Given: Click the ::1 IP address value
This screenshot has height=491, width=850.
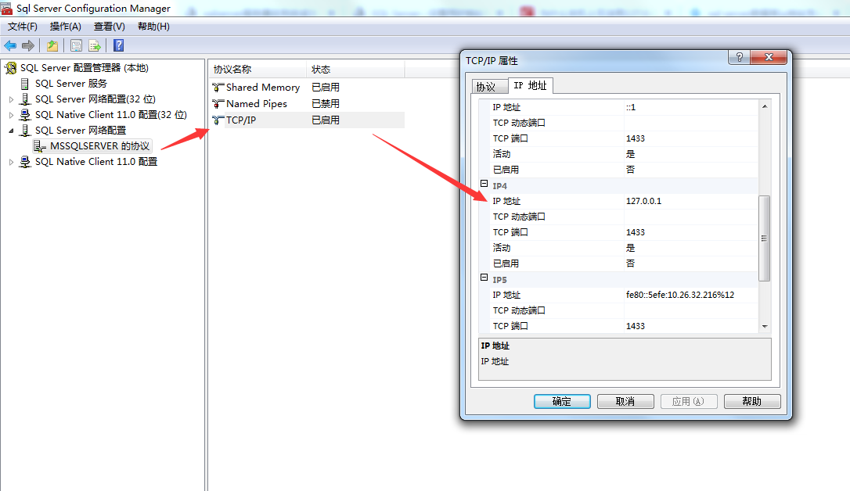Looking at the screenshot, I should [631, 107].
